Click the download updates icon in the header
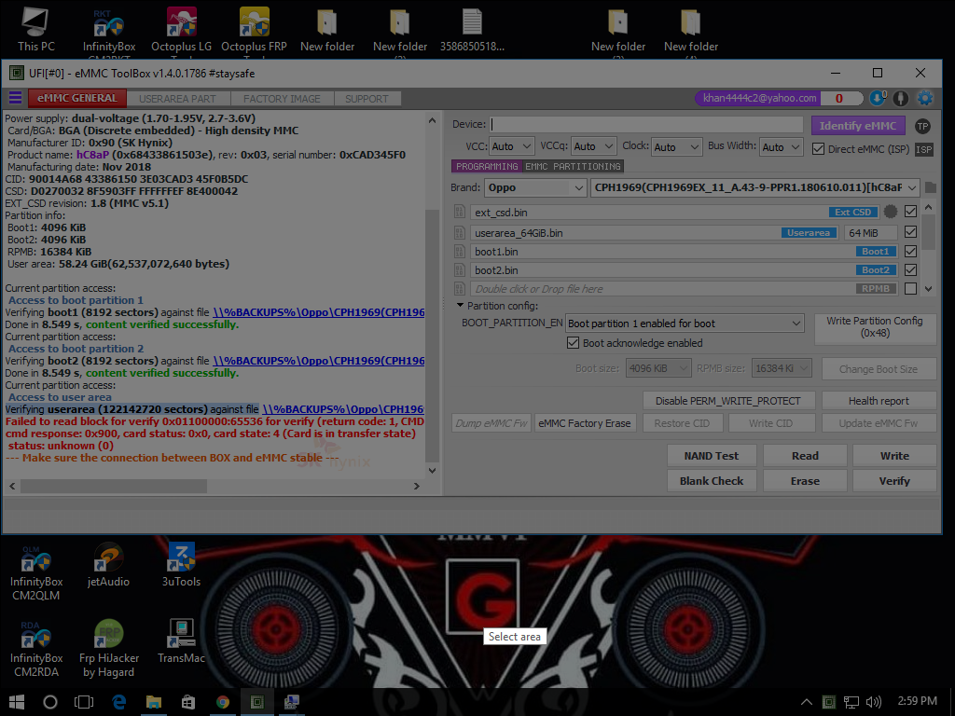This screenshot has width=955, height=716. [878, 98]
